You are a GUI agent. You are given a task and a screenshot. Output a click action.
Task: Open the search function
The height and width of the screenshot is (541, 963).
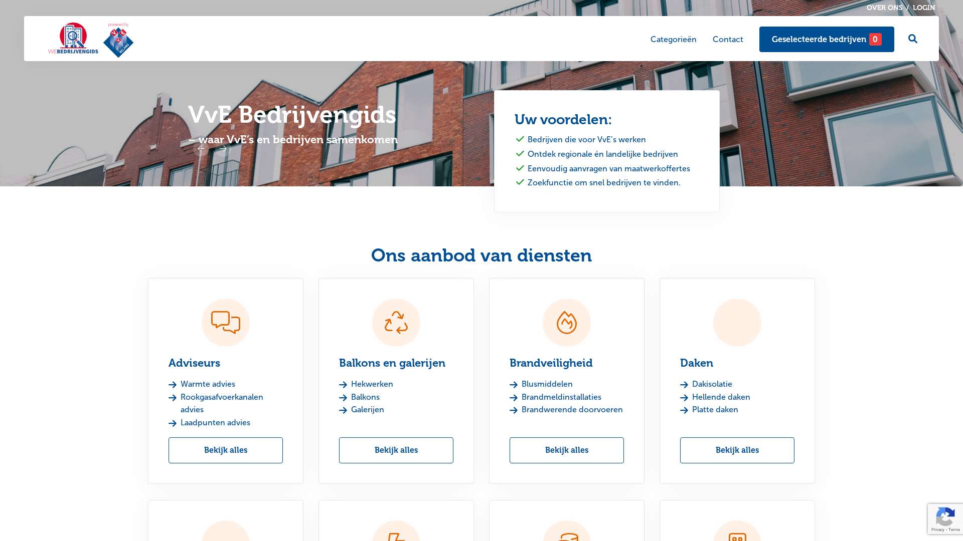tap(912, 39)
